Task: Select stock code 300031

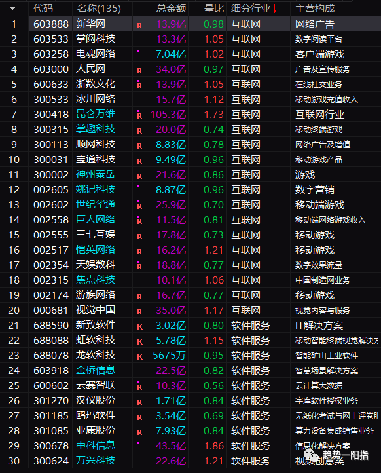Action: [51, 160]
